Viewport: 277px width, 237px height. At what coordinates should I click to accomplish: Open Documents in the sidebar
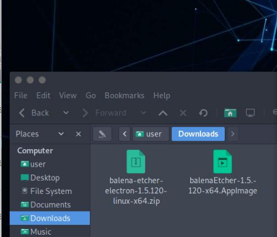(50, 205)
